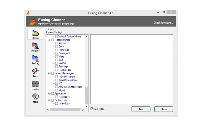Screen dimensions: 197x132
Task: Open the More section icon
Action: click(x=35, y=98)
